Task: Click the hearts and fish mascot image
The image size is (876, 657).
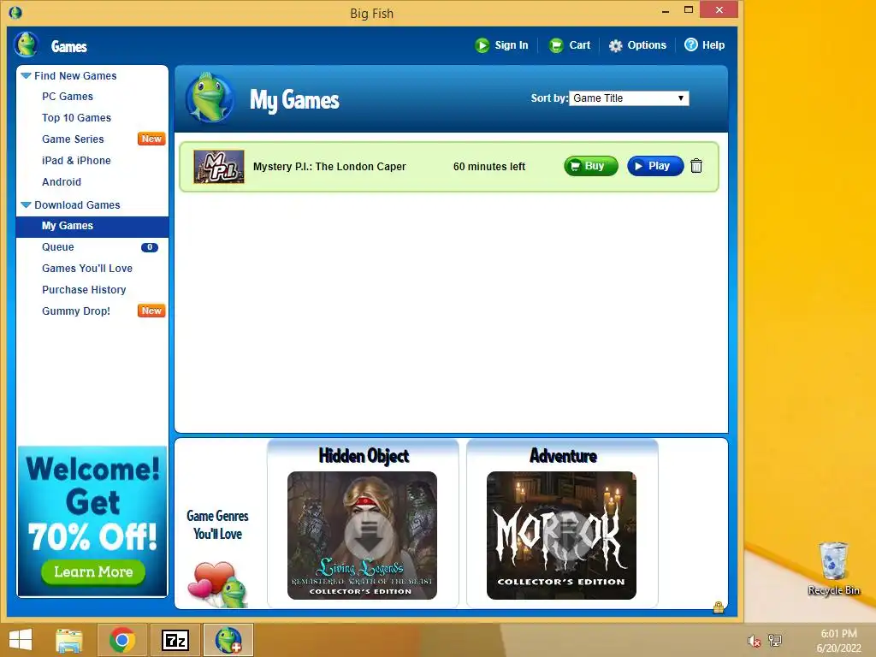Action: pyautogui.click(x=218, y=584)
